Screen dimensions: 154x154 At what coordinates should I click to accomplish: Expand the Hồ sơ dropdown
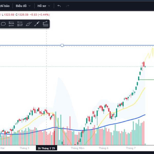pos(44,6)
